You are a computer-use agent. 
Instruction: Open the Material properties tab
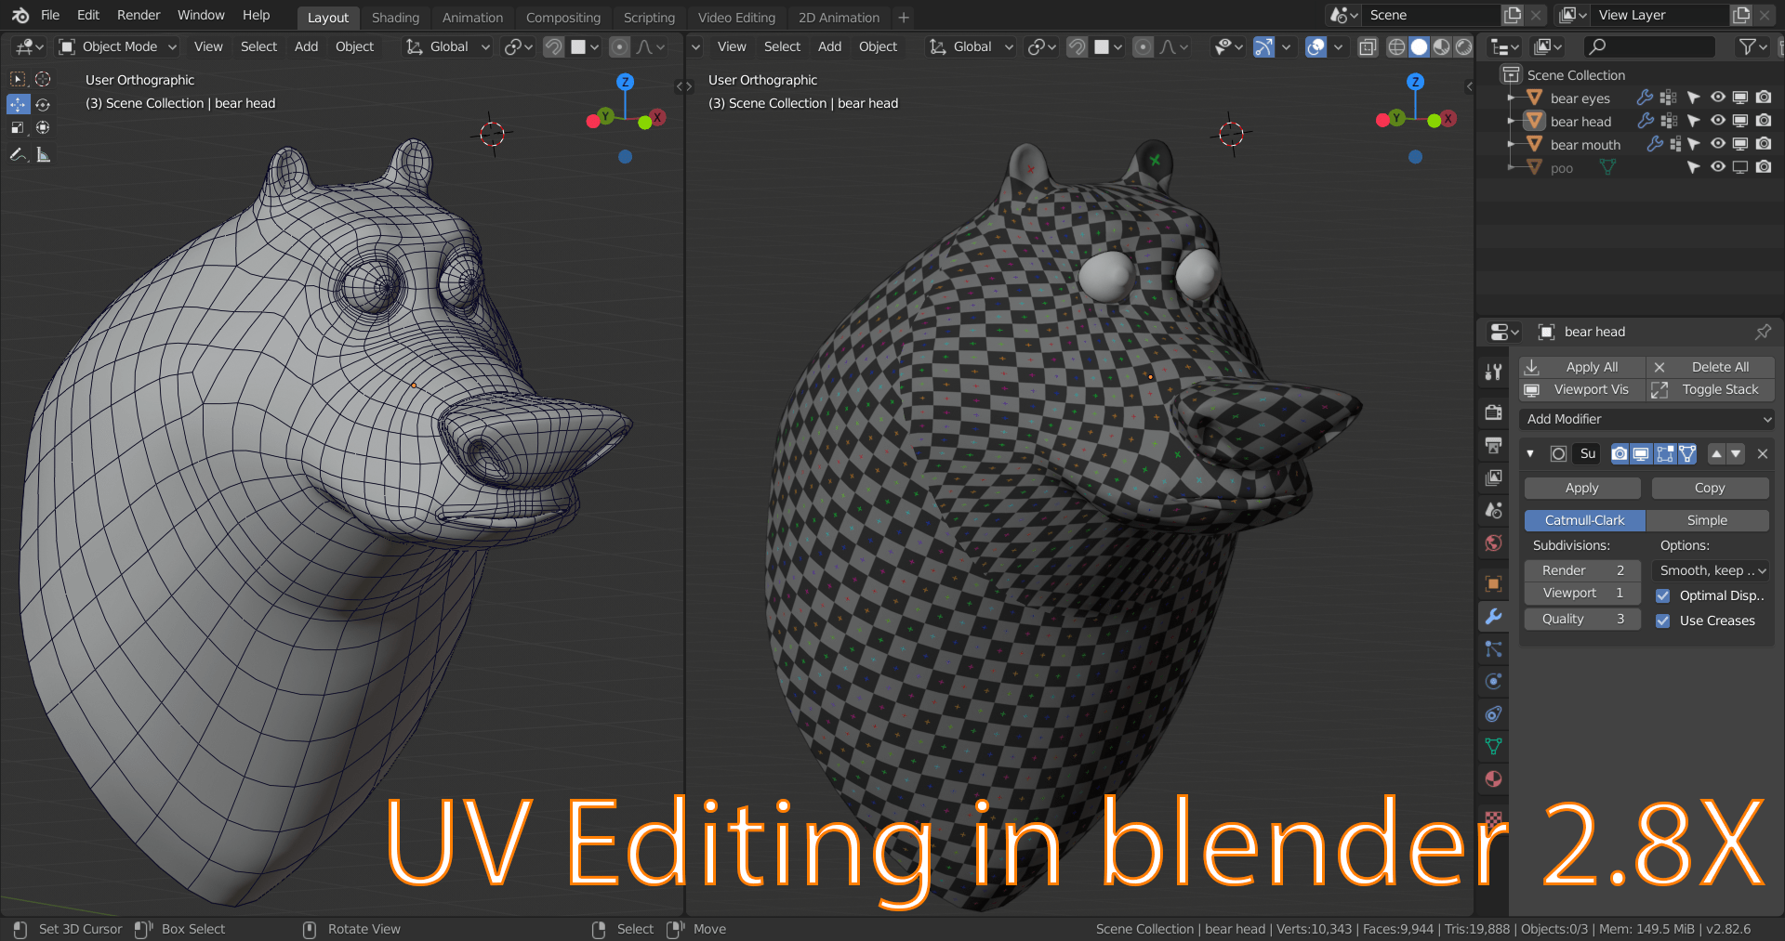pos(1493,778)
